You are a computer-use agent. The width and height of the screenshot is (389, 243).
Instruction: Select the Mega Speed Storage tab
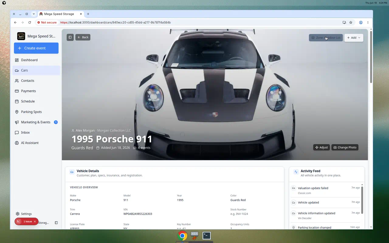tap(61, 14)
